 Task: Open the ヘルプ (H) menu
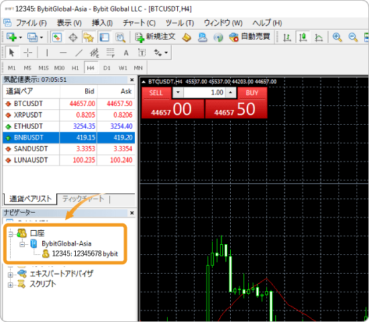tap(267, 23)
